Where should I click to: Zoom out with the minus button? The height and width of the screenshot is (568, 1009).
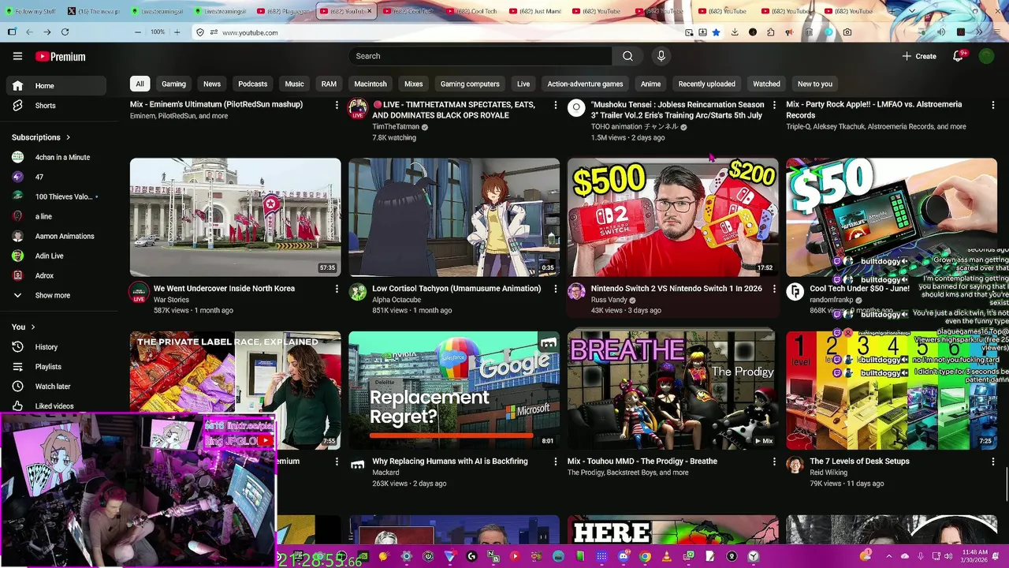tap(138, 32)
